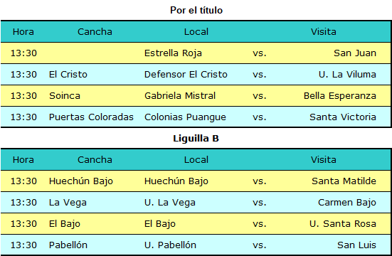
Task: Select 'Defensor El Cristo' team name
Action: tap(186, 74)
